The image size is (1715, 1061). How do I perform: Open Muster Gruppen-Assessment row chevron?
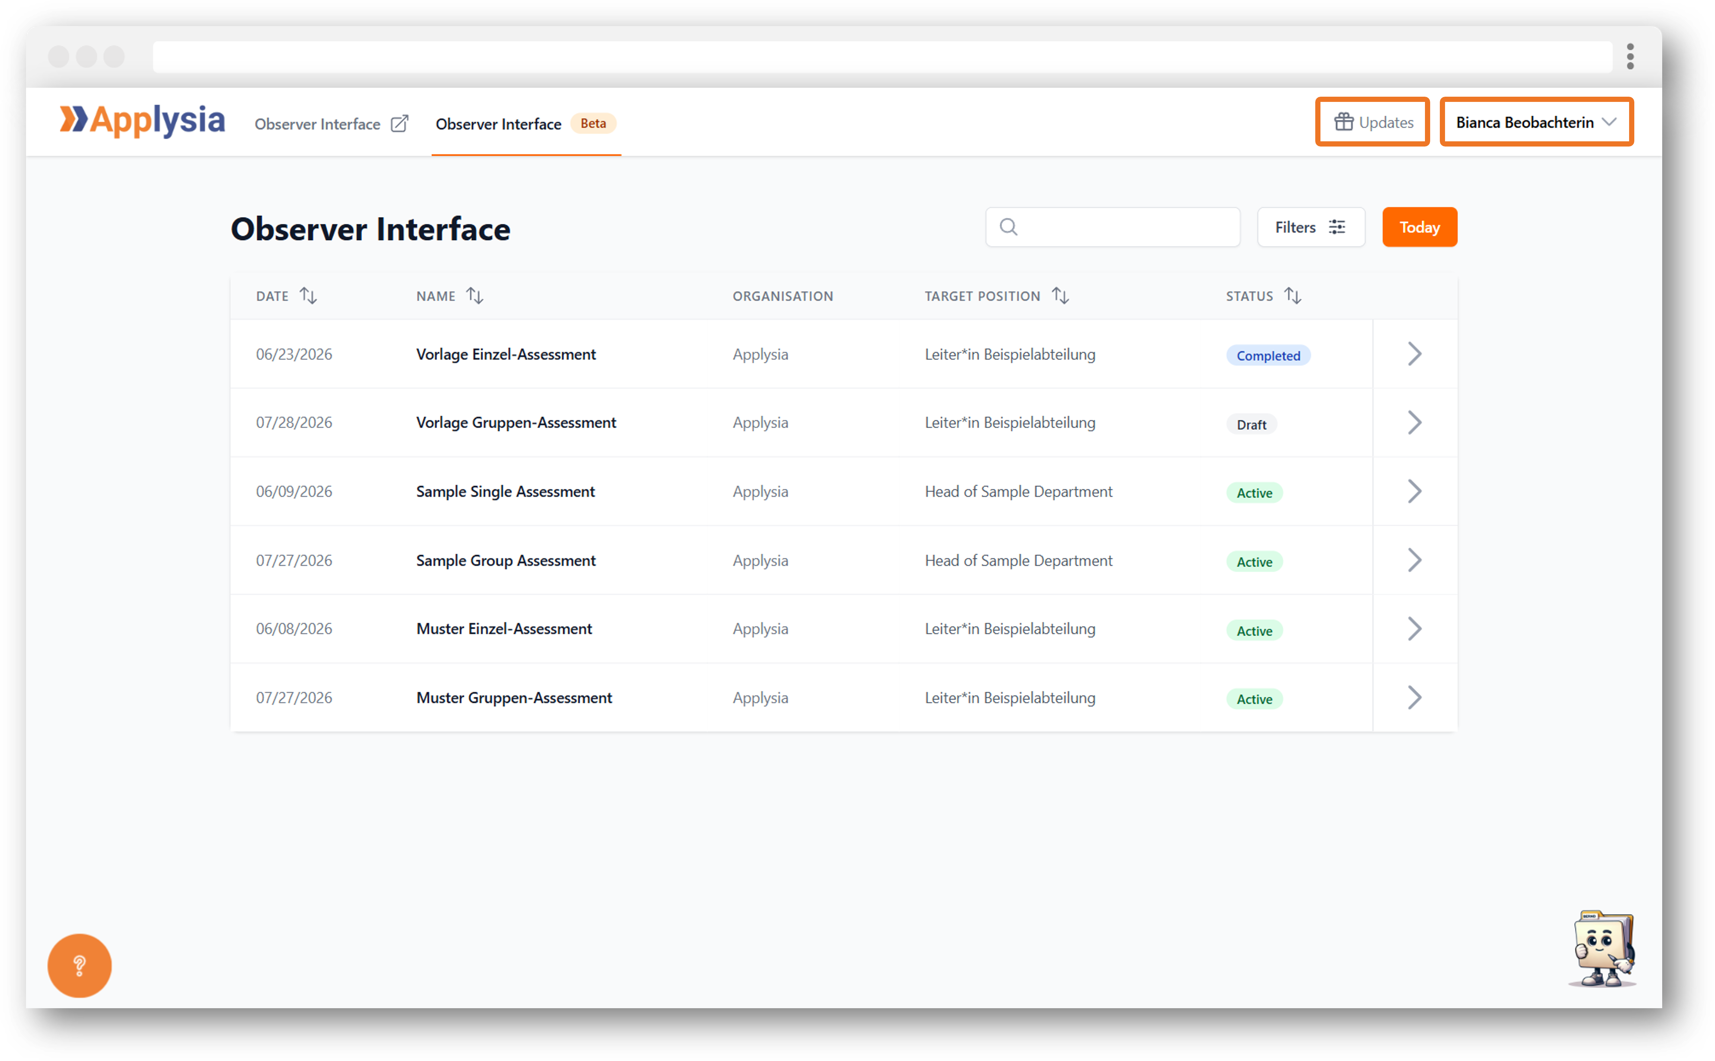click(x=1414, y=698)
